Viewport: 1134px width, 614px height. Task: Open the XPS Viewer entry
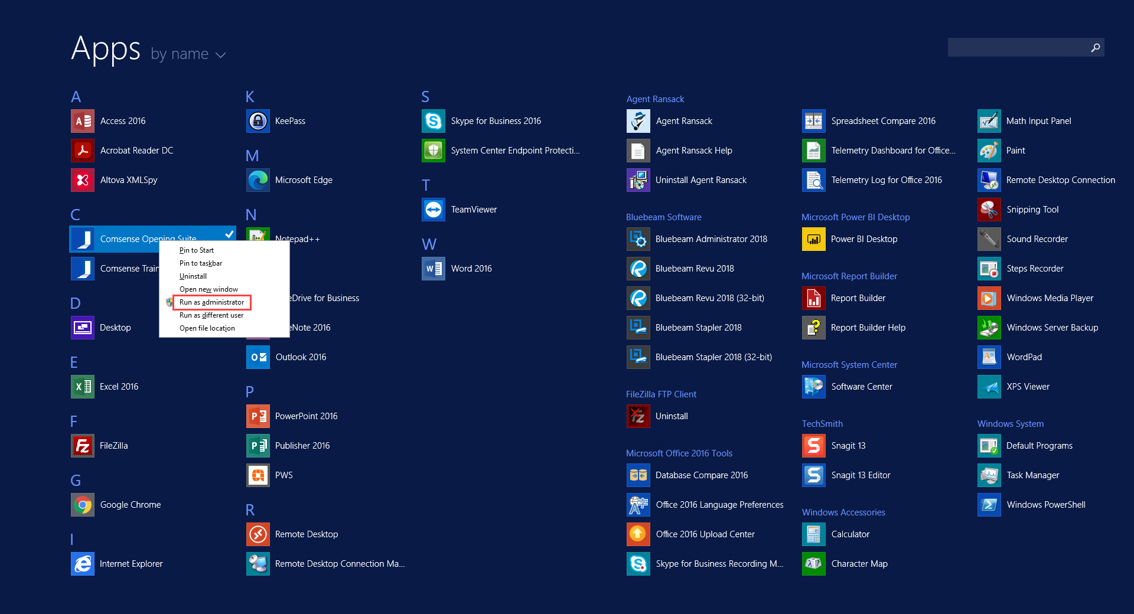1014,387
